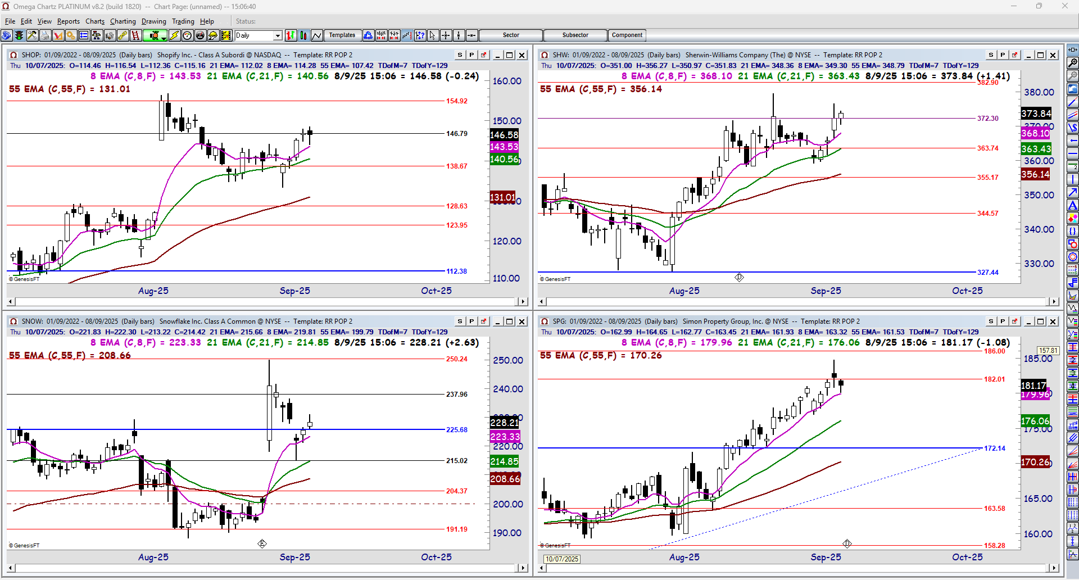Open the Component selector
This screenshot has height=580, width=1079.
click(x=627, y=35)
